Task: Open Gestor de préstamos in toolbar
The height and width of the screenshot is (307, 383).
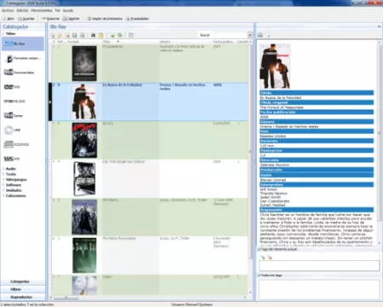Action: 105,19
